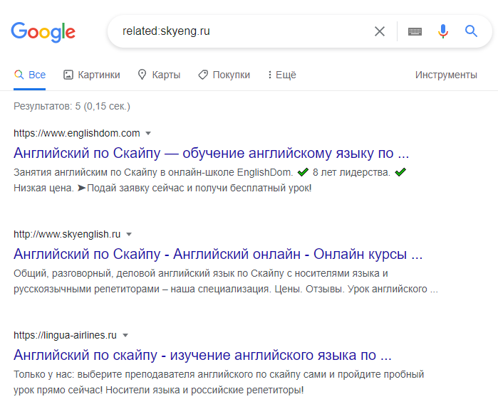Select the Все results tab
498x409 pixels.
click(29, 75)
